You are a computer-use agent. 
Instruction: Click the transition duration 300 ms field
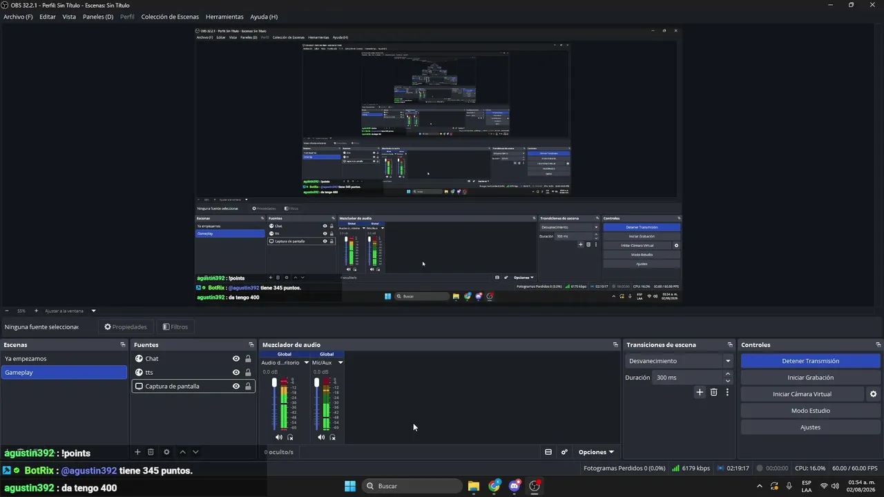point(688,378)
